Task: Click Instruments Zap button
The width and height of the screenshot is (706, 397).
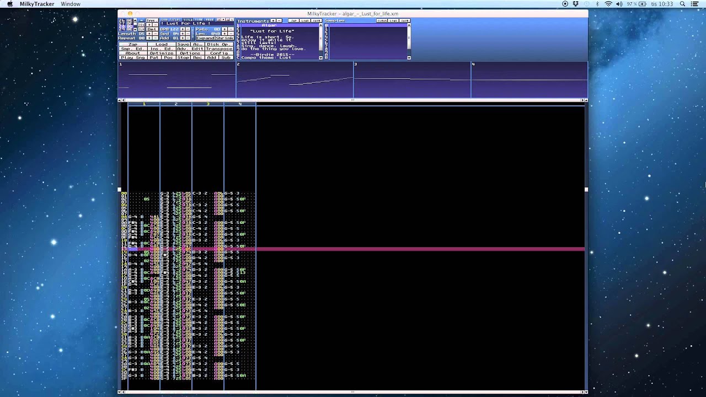Action: point(294,21)
